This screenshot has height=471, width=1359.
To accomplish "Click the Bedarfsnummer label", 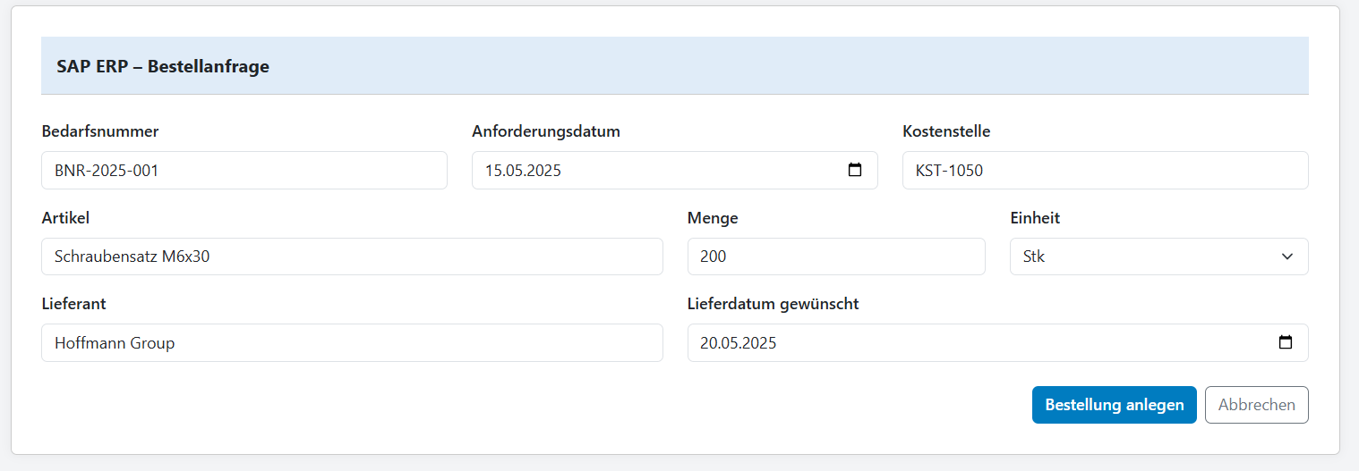I will tap(100, 131).
